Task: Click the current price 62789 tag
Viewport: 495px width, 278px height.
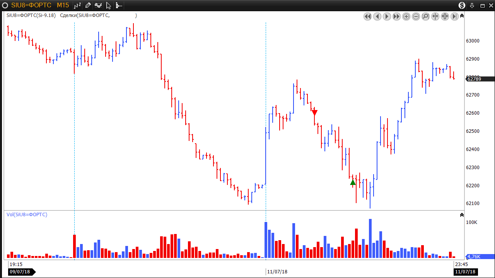Action: pos(480,79)
